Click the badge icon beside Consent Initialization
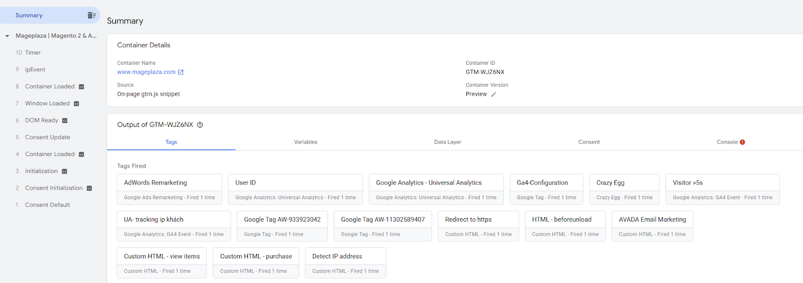 pos(89,188)
